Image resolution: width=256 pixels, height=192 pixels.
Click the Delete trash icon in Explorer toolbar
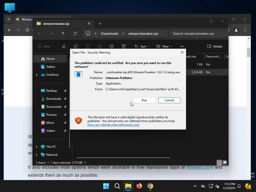[x=123, y=46]
